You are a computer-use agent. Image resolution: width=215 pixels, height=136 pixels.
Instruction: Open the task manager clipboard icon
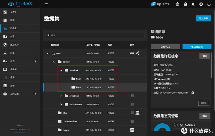tap(185, 4)
